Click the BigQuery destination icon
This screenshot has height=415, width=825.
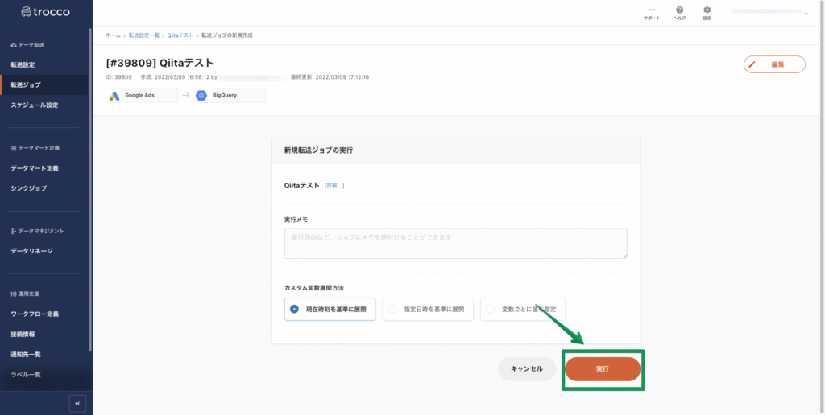(x=201, y=96)
